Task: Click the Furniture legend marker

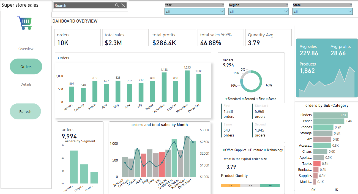Action: pos(248,150)
